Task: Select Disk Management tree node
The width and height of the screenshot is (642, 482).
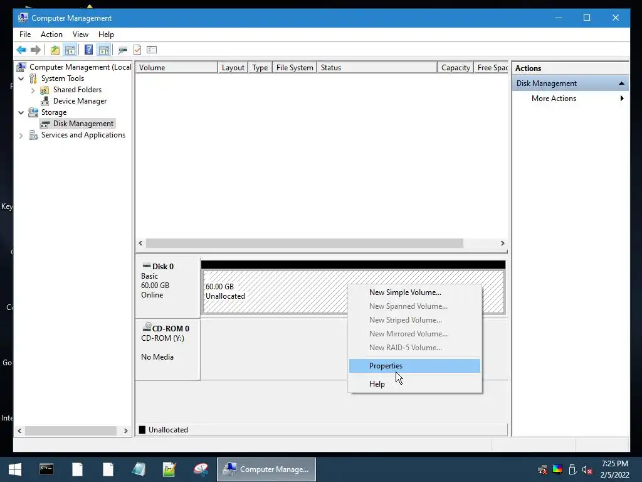Action: point(83,124)
